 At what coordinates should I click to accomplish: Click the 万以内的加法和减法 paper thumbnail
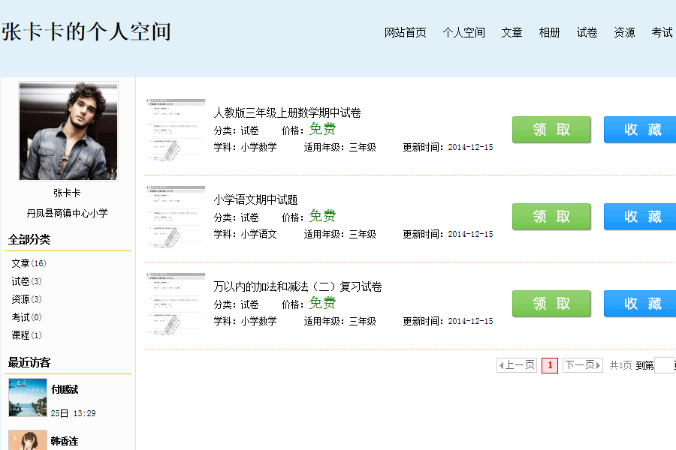[176, 304]
